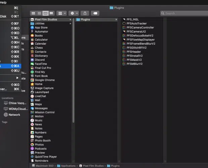Viewport: 208px width, 168px height.
Task: Choose the Option-Command-L menu item
Action: [10, 38]
